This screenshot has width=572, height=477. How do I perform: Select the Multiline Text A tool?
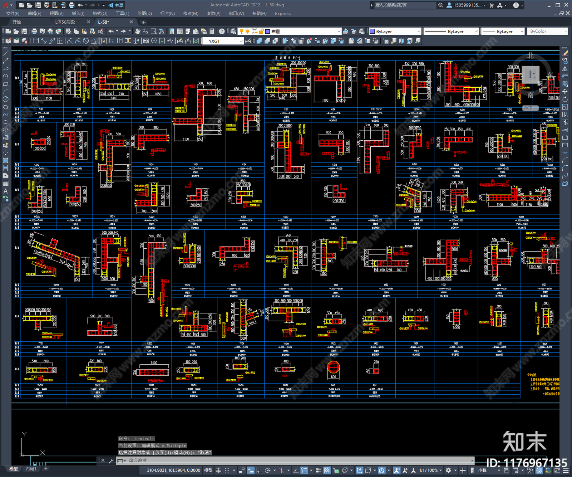point(5,191)
